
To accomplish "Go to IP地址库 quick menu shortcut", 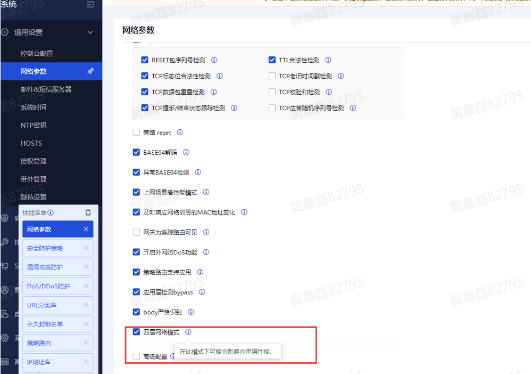I will [58, 362].
